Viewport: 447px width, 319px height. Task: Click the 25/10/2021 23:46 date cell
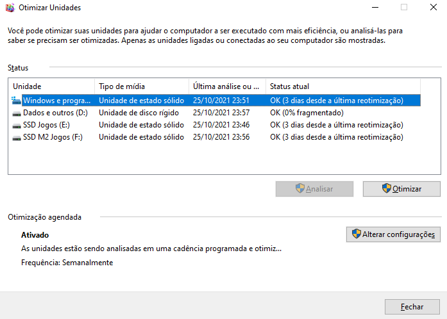pos(221,125)
